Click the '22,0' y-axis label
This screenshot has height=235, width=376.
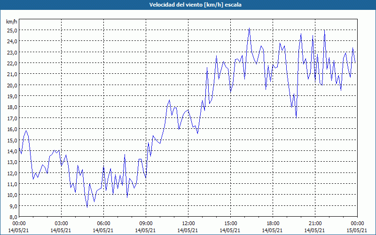[13, 63]
